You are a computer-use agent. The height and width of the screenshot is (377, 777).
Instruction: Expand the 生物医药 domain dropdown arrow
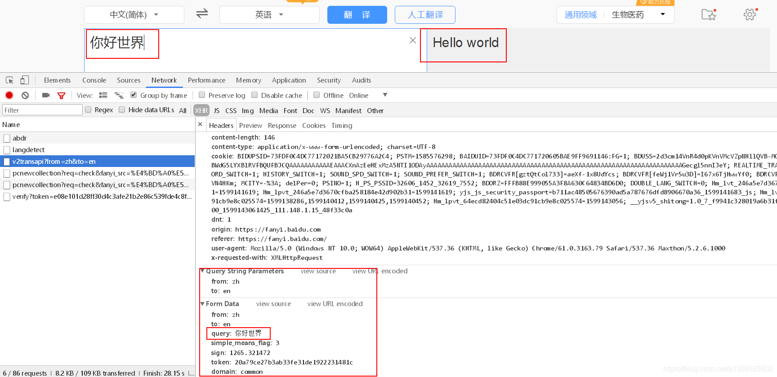[x=663, y=14]
